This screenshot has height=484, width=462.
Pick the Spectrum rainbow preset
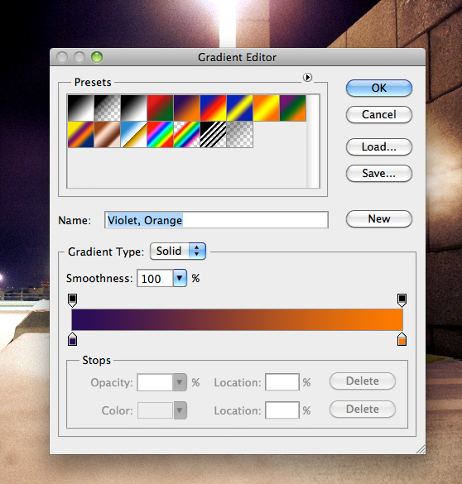point(160,134)
